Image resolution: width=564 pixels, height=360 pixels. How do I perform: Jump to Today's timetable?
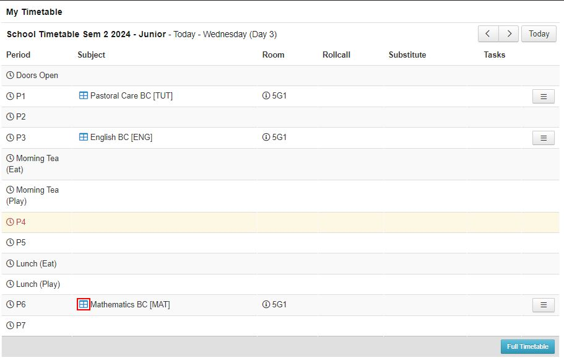click(x=539, y=34)
